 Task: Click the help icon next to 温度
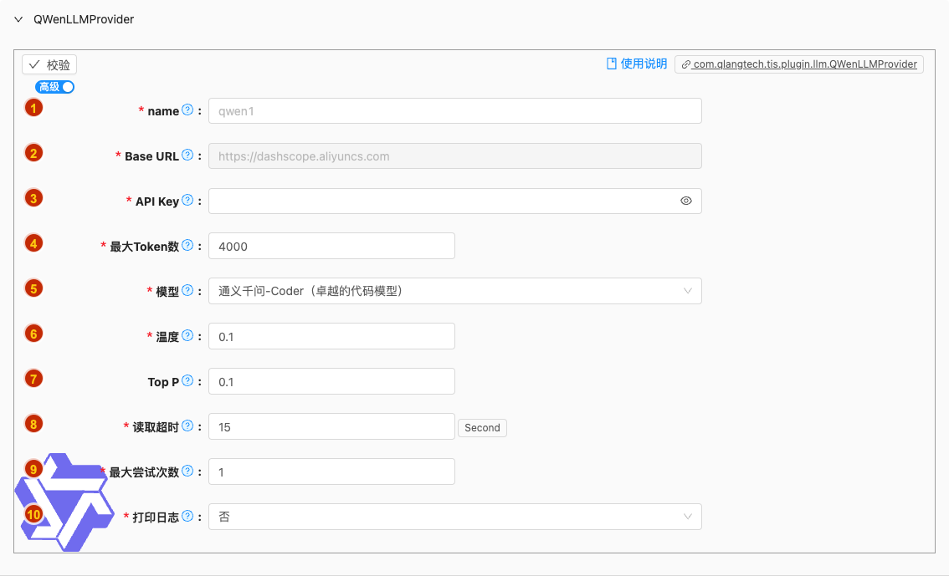coord(187,336)
